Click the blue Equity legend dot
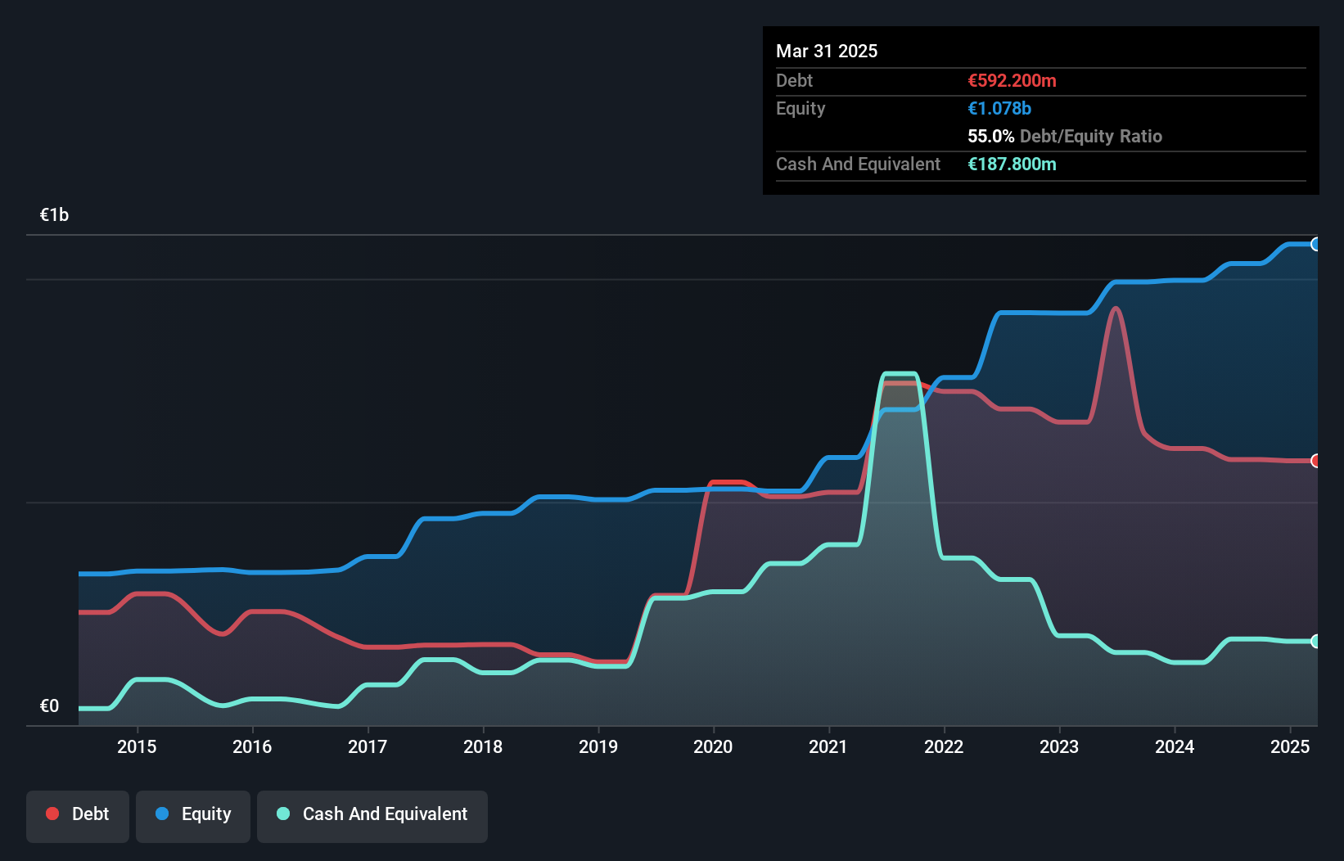Viewport: 1344px width, 861px height. pos(162,814)
